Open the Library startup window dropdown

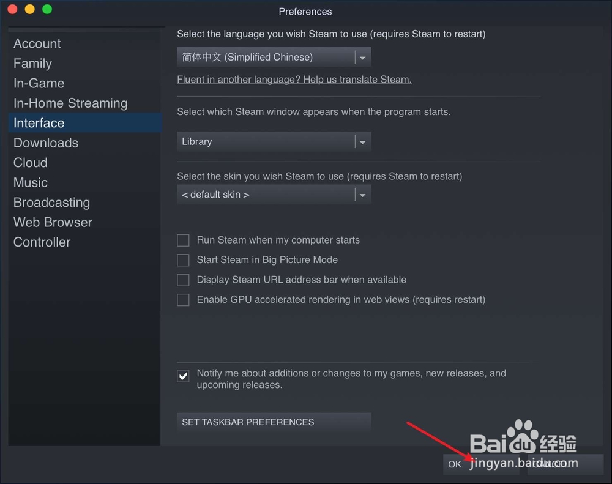(274, 142)
